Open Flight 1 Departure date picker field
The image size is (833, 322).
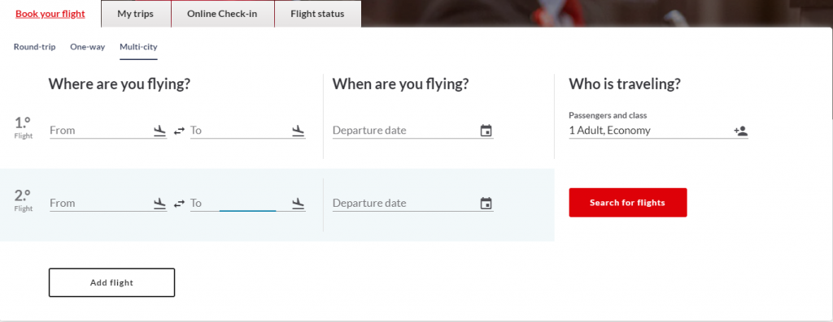(x=412, y=131)
